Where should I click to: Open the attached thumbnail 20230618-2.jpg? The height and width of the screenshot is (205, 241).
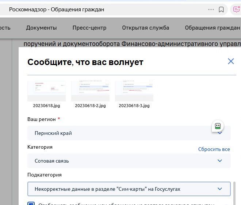(91, 91)
